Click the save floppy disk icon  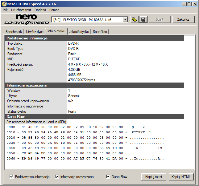coord(143,19)
